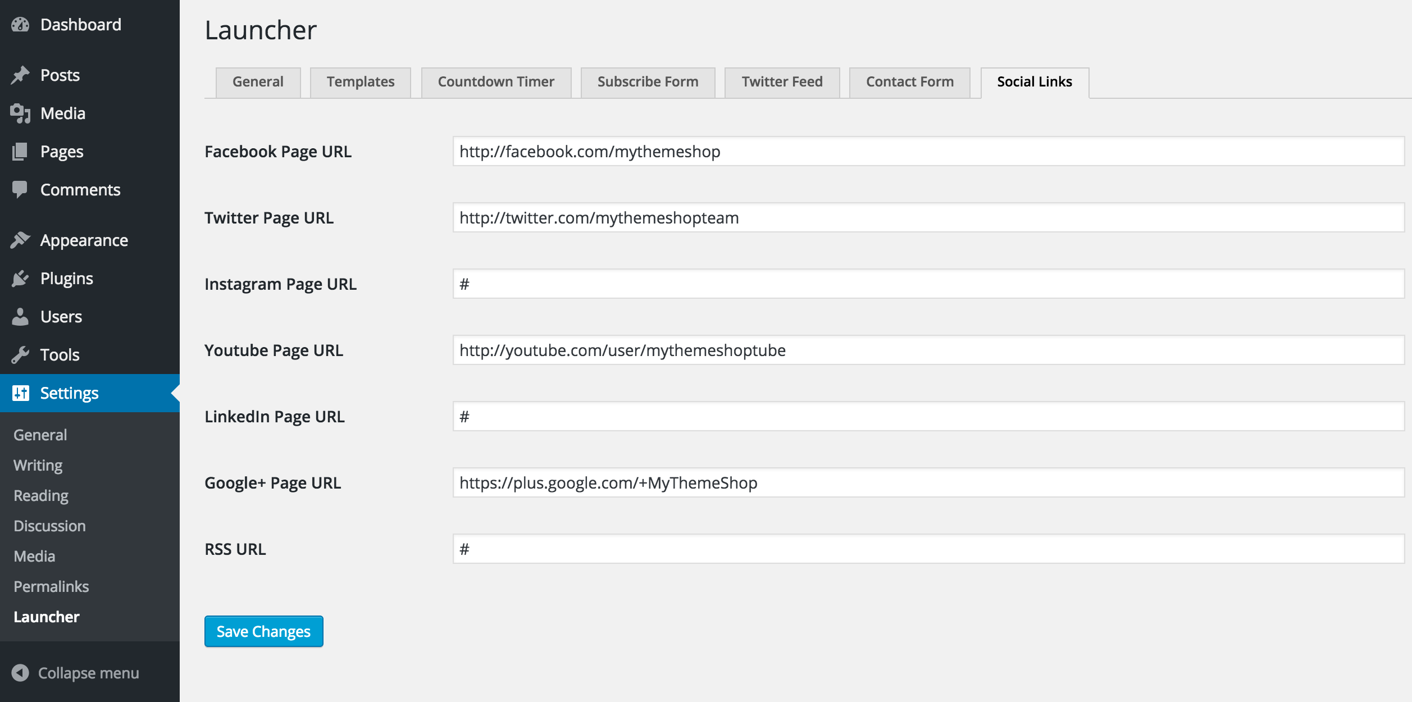Click the Plugins plug icon
1412x702 pixels.
point(20,279)
